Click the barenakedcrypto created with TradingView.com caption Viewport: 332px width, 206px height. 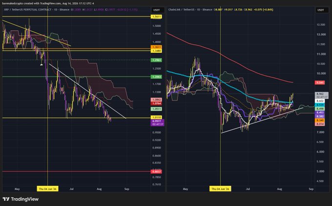(x=48, y=3)
